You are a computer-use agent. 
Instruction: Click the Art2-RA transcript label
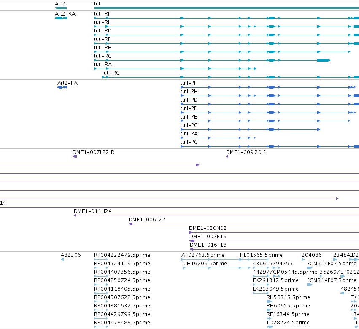click(x=65, y=14)
